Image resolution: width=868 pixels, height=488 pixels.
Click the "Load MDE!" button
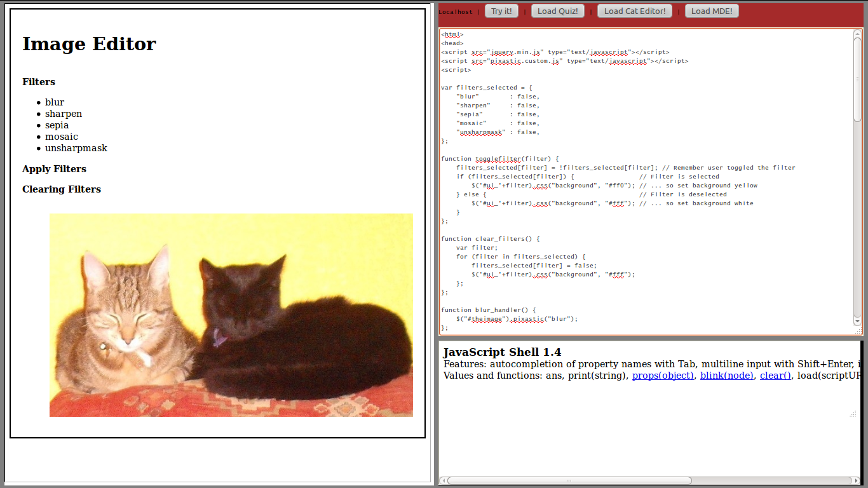712,11
